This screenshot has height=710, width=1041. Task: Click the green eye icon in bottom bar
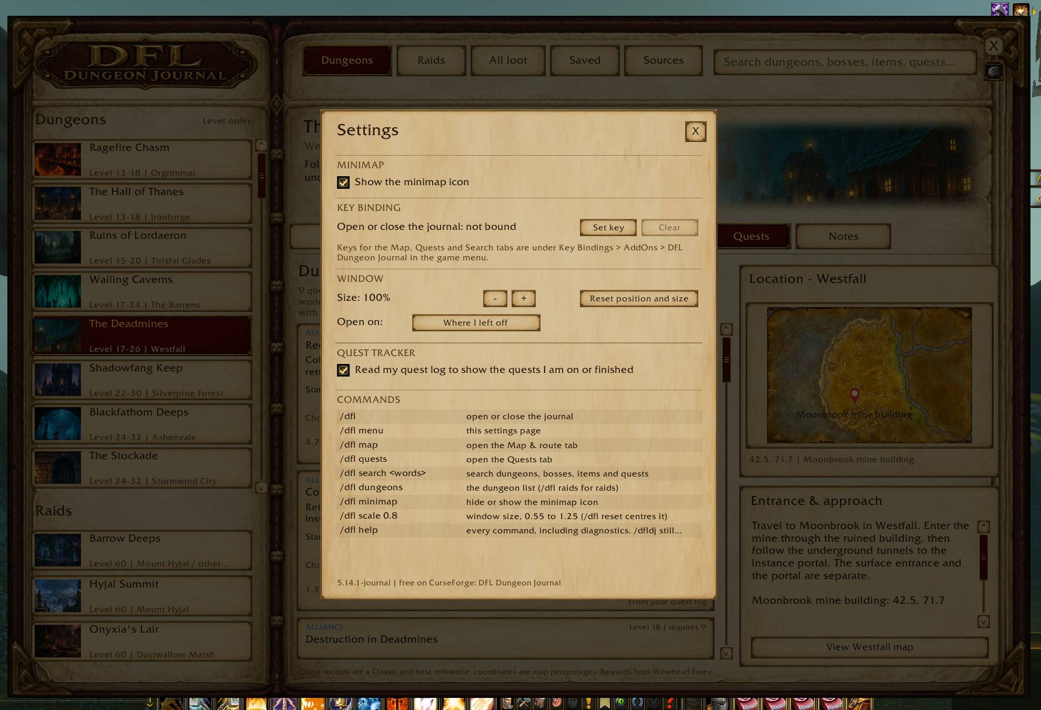click(x=621, y=703)
